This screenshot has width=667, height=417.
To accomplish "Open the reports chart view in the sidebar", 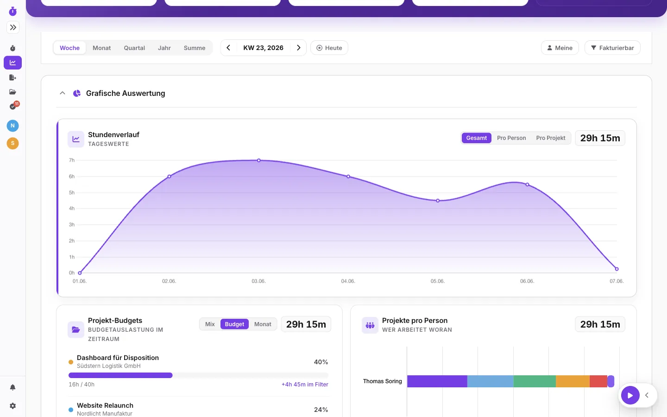I will tap(13, 63).
